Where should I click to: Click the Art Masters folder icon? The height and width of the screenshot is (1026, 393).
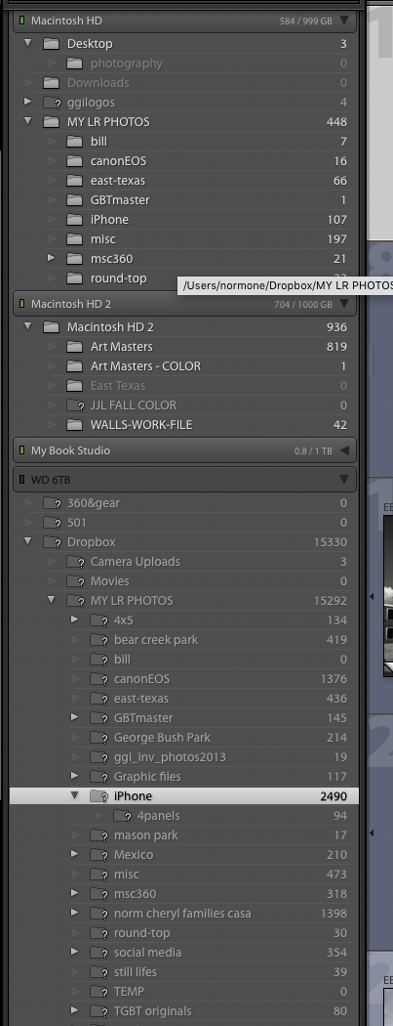pyautogui.click(x=74, y=347)
